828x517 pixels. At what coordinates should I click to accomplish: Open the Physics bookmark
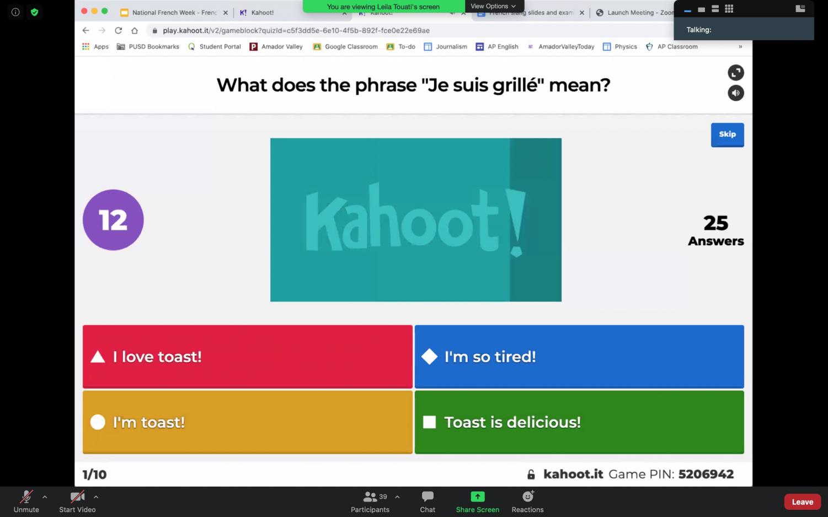coord(619,47)
